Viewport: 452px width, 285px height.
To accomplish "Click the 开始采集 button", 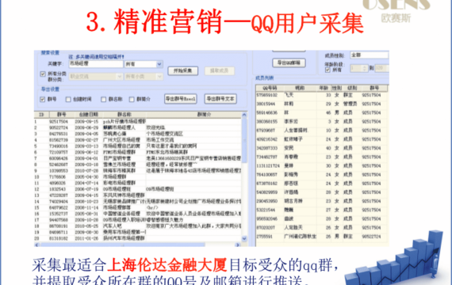I will tap(182, 70).
